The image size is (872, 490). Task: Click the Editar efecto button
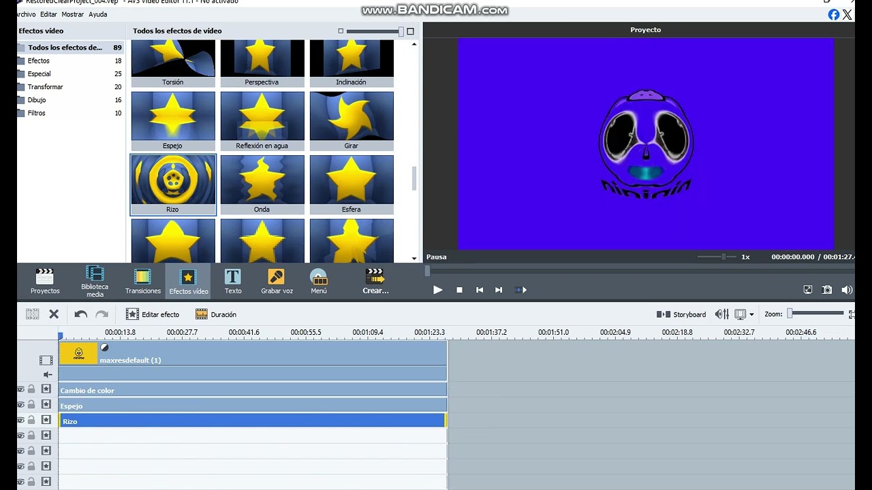[x=153, y=314]
